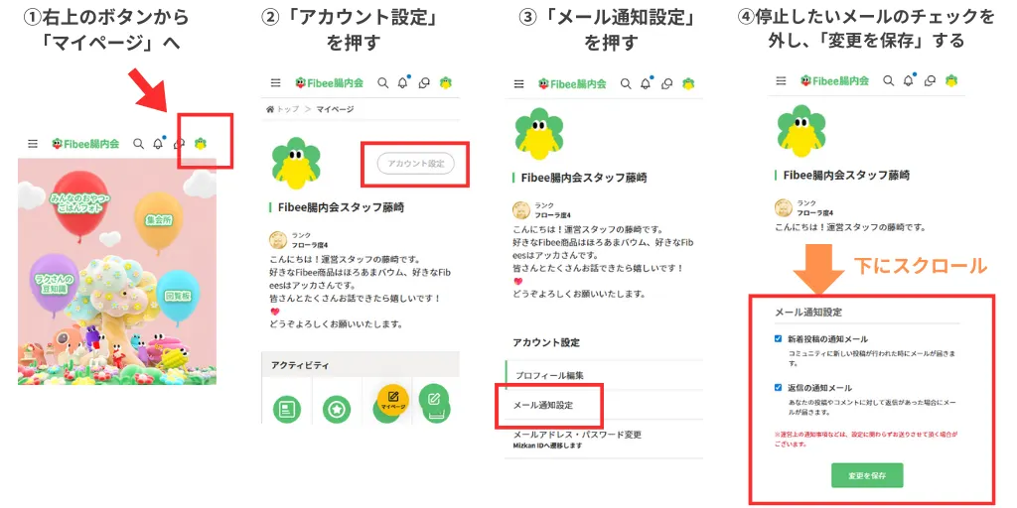
Task: Select プロフィール編集 menu entry
Action: [x=549, y=375]
